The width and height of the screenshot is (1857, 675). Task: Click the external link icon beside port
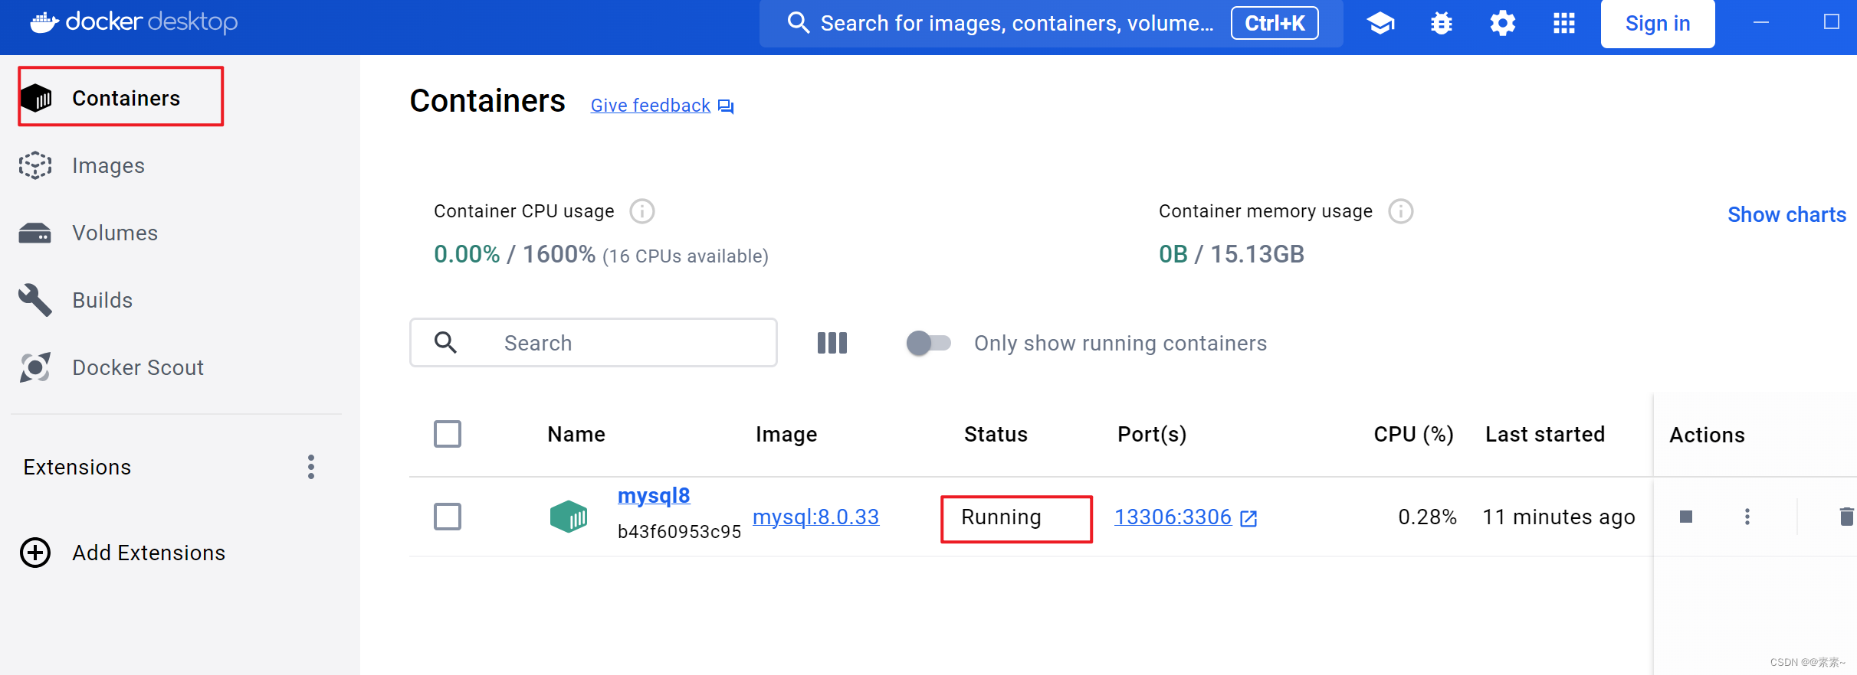point(1248,518)
